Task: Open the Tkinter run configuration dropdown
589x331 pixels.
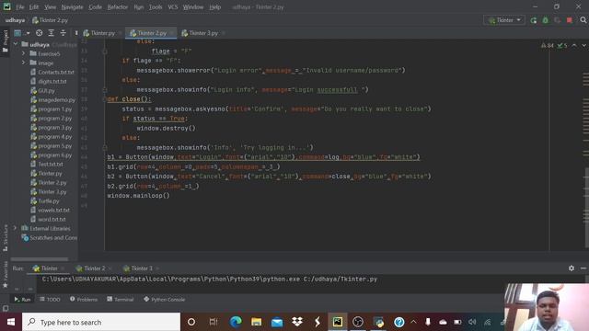Action: 504,20
